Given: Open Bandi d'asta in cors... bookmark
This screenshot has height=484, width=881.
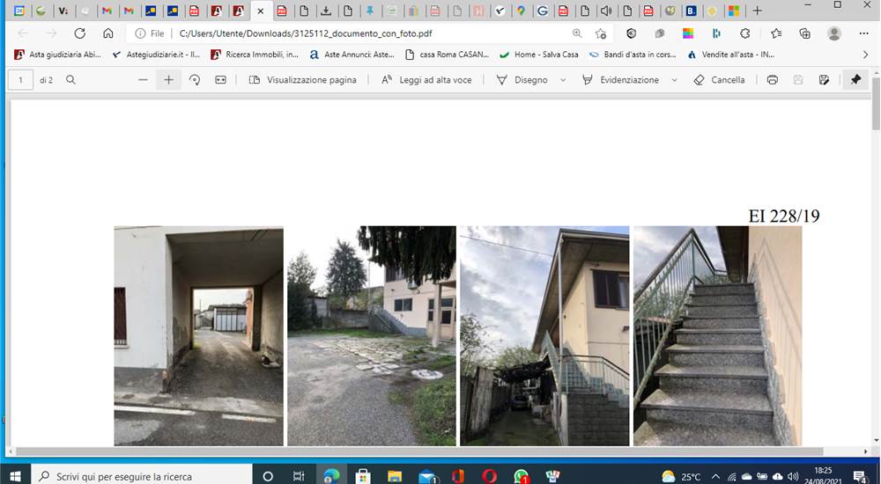Looking at the screenshot, I should point(632,55).
